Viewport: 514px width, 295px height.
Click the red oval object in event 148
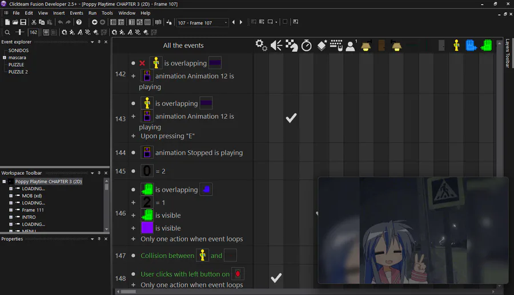[238, 274]
